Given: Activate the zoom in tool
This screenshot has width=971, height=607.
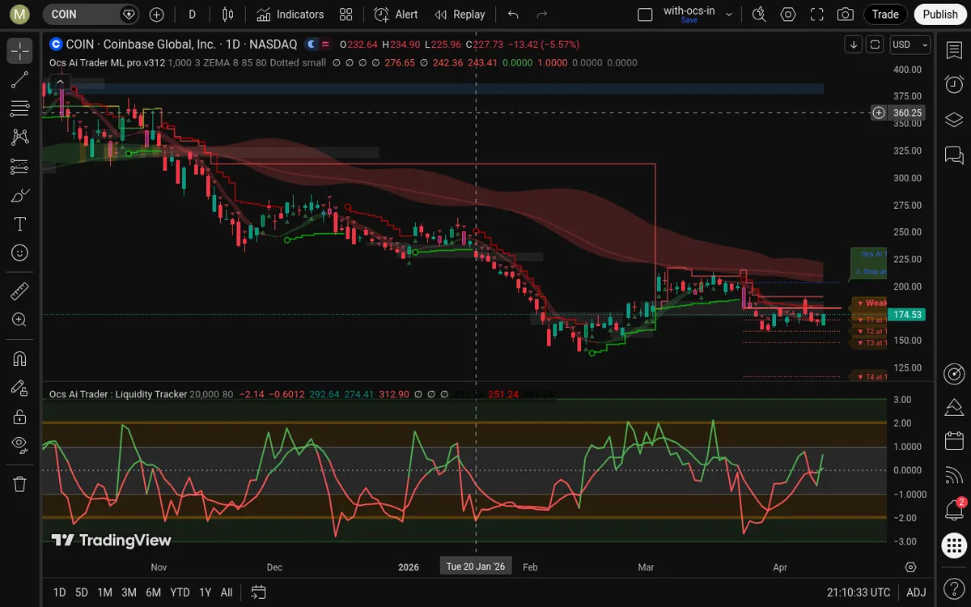Looking at the screenshot, I should coord(20,320).
